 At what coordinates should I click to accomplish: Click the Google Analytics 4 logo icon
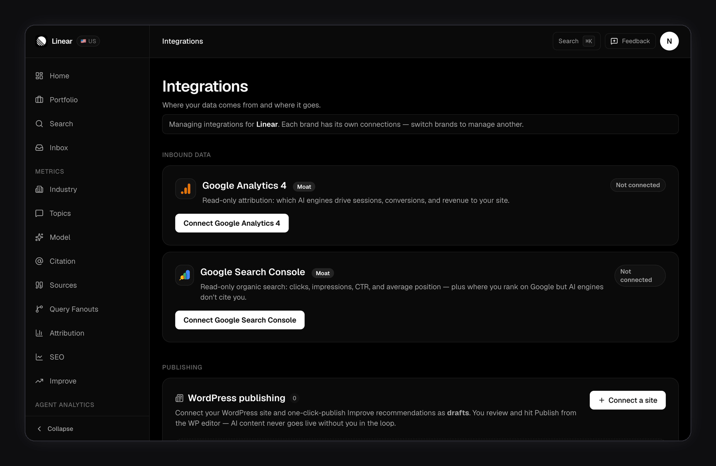coord(186,189)
